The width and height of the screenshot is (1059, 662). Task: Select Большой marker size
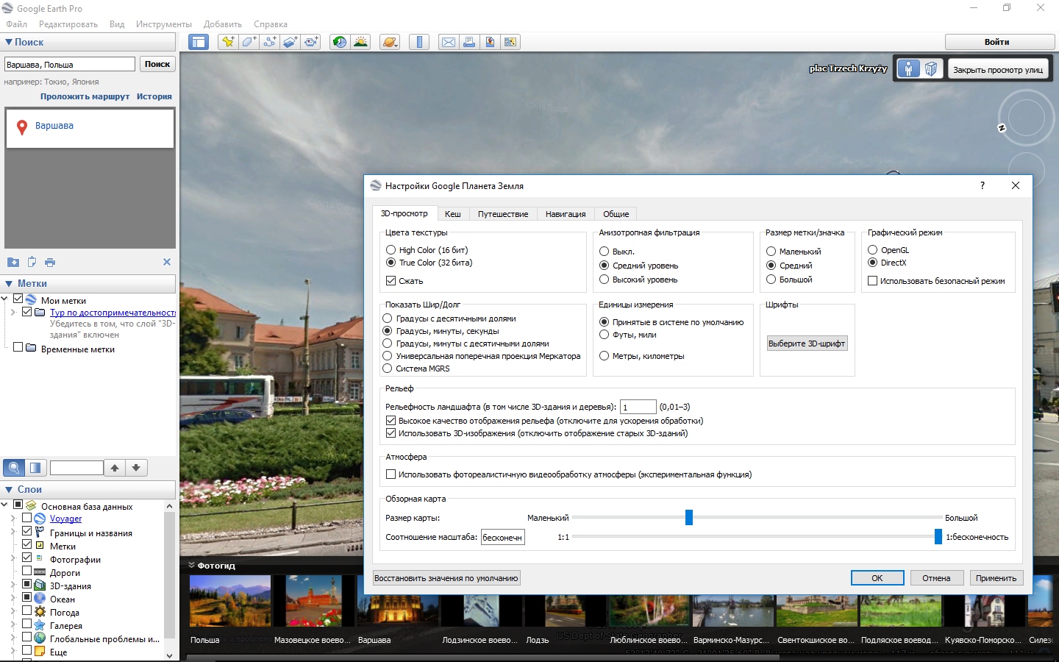click(789, 280)
